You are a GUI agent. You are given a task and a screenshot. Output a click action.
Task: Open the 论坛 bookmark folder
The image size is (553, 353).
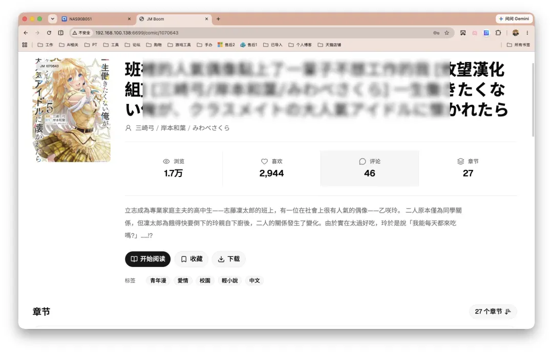(133, 45)
